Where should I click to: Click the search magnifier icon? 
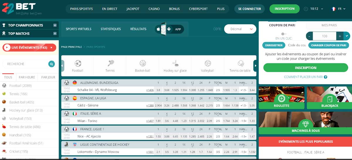tap(51, 64)
